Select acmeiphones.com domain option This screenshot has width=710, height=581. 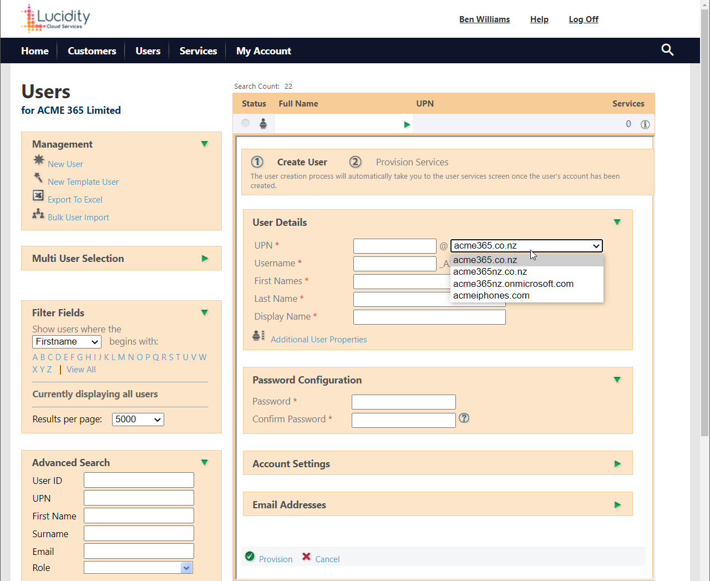[x=527, y=296]
